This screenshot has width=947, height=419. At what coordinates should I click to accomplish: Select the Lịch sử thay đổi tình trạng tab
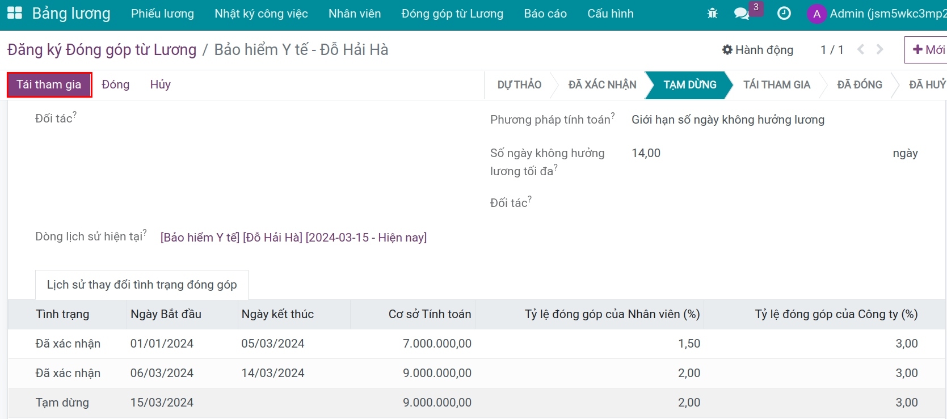pos(142,285)
